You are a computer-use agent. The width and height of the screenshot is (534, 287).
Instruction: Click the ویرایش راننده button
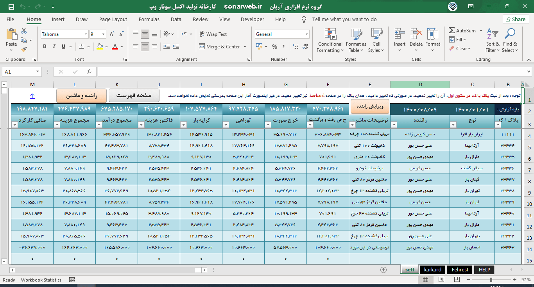pyautogui.click(x=370, y=106)
